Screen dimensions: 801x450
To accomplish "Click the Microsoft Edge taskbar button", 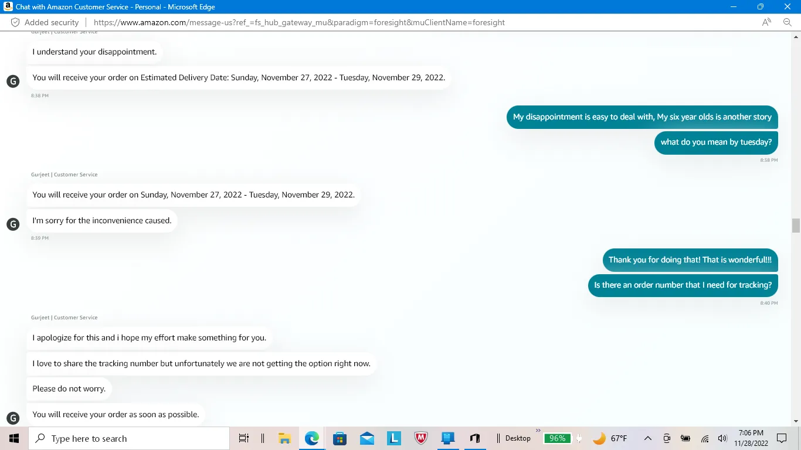I will coord(312,438).
